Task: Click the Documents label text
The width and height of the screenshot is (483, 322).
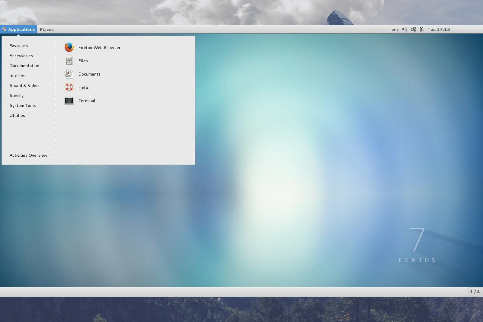Action: coord(89,74)
